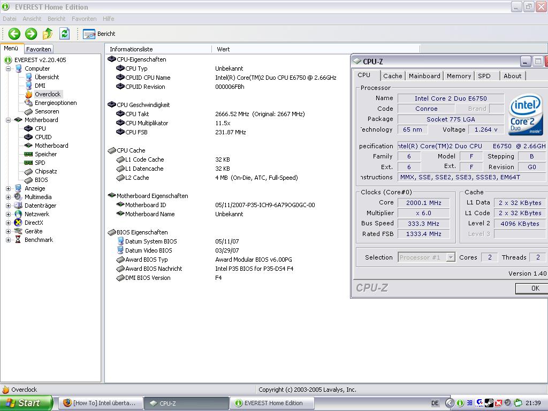The image size is (548, 411).
Task: Click the Anzeige monitor icon
Action: tap(18, 188)
